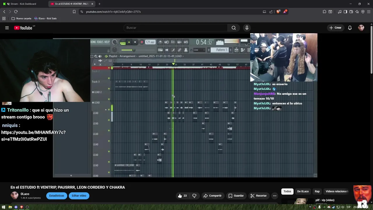This screenshot has width=373, height=210.
Task: Go to the YouTube home logo
Action: [23, 28]
